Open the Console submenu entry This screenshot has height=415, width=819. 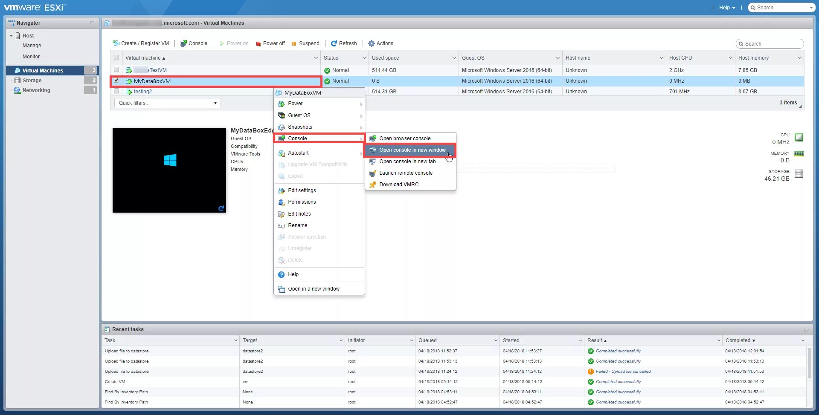pyautogui.click(x=319, y=138)
